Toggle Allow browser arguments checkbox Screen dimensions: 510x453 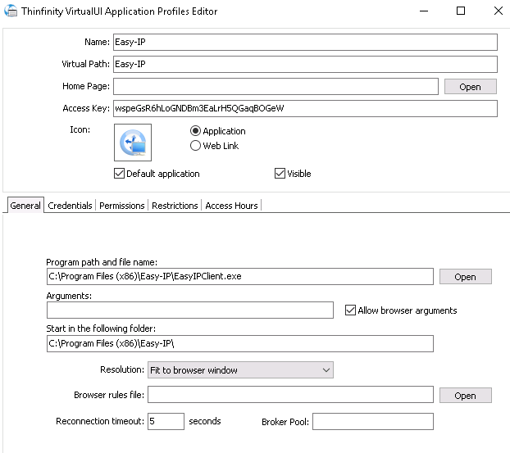tap(350, 310)
